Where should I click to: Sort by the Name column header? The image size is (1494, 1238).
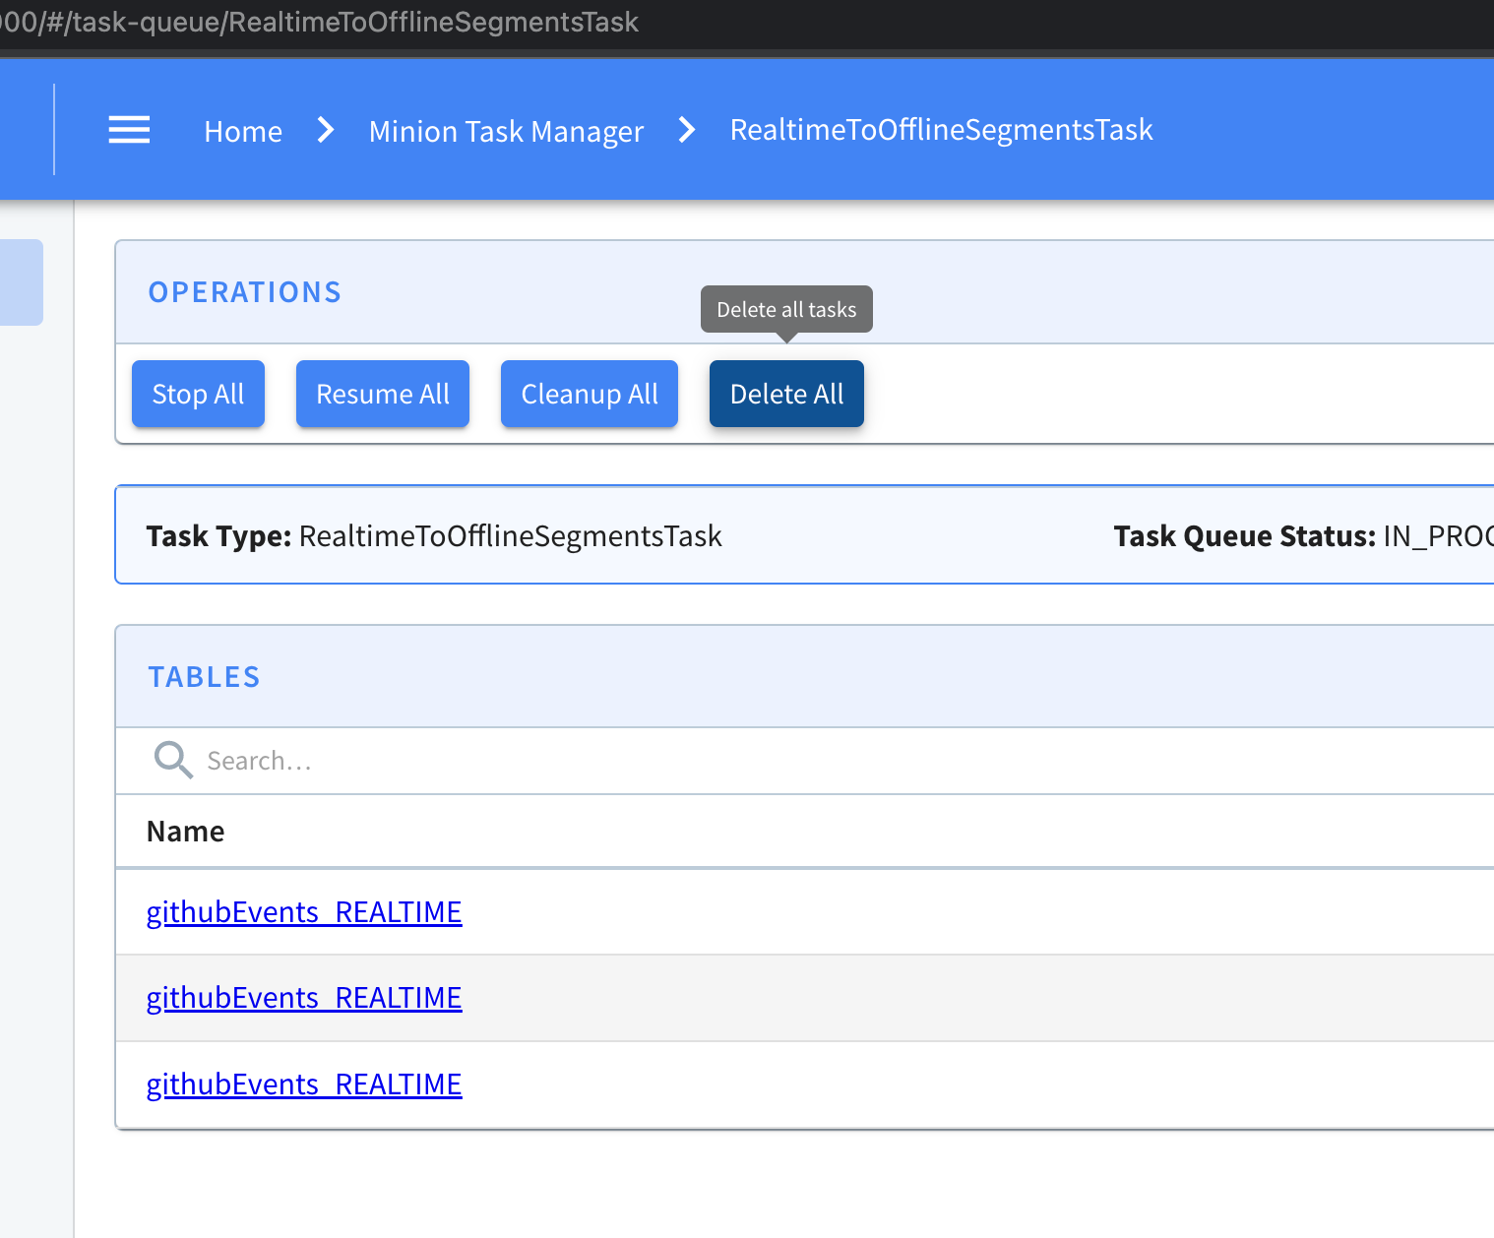click(186, 832)
